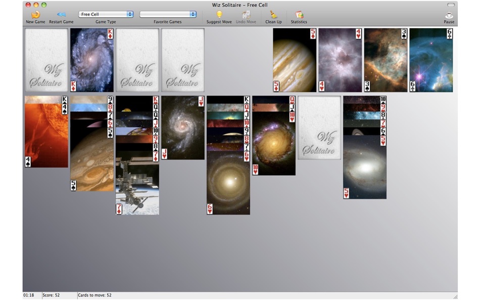Select the red King topping the 7 of diamonds column
This screenshot has height=300, width=480.
(137, 100)
